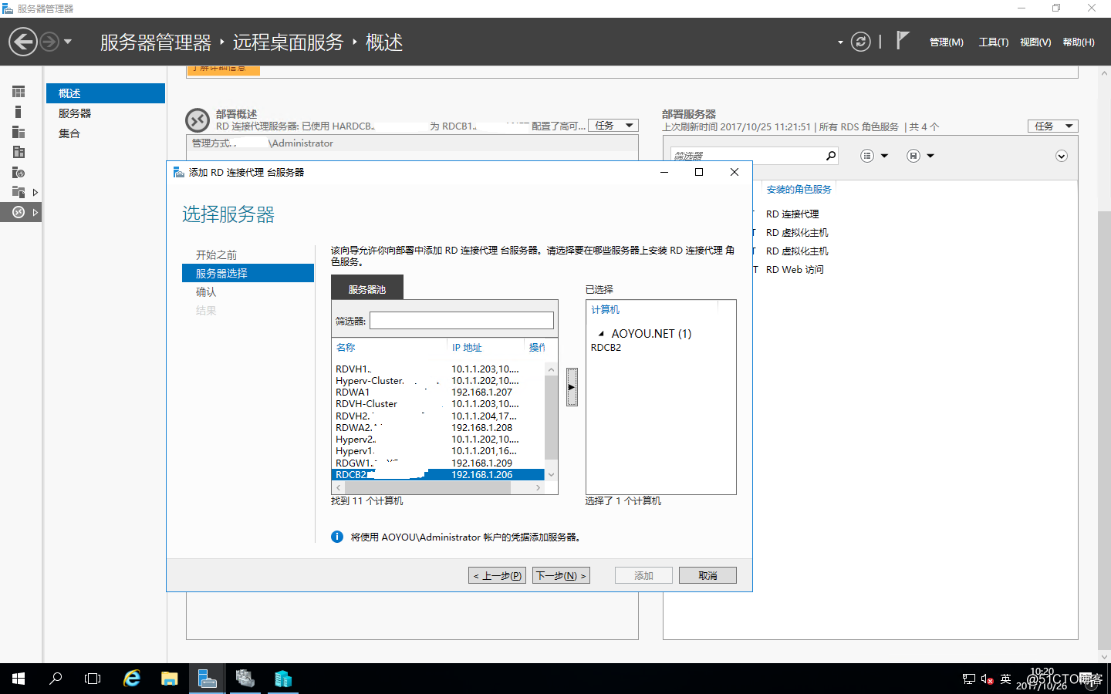Switch to the Server Manager taskbar icon

pyautogui.click(x=208, y=679)
